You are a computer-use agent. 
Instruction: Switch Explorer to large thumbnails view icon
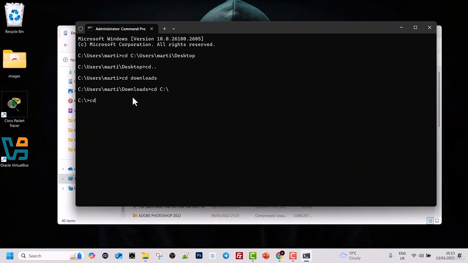[437, 221]
